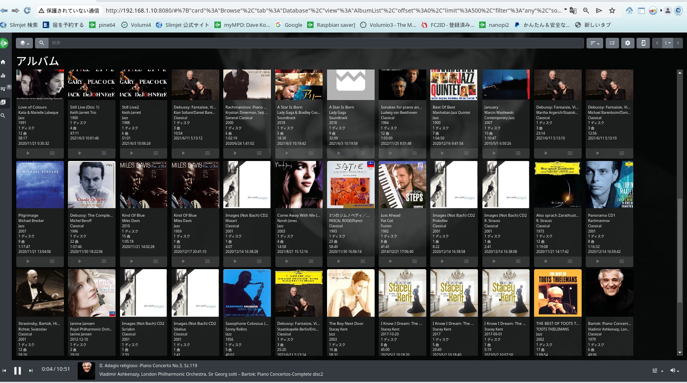Open the menu on Pilgrimage album card
The image size is (687, 383).
point(52,261)
